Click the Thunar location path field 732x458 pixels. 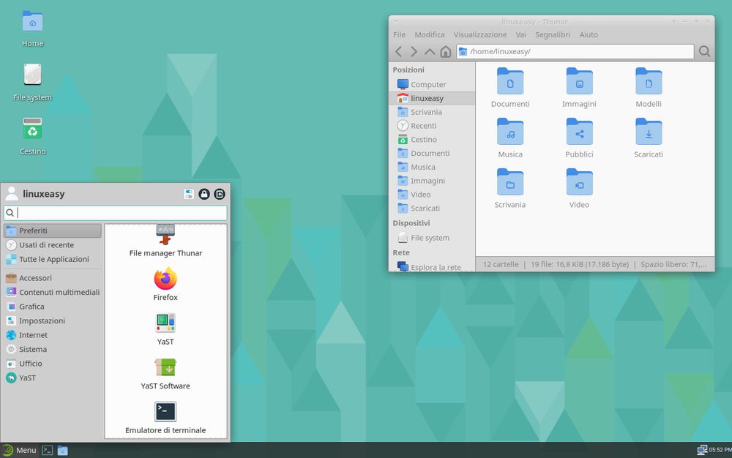click(575, 51)
